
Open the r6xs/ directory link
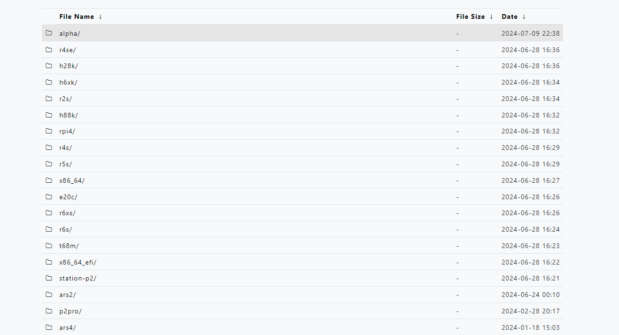[x=67, y=213]
